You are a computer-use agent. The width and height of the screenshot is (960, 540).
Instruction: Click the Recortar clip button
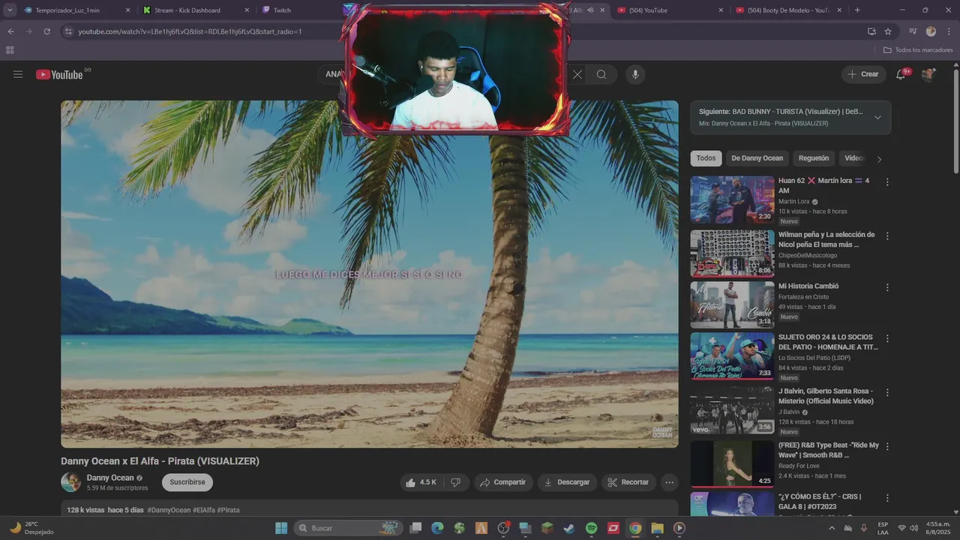(628, 482)
